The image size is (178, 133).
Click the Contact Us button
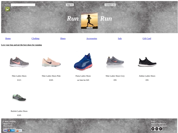[110, 5]
